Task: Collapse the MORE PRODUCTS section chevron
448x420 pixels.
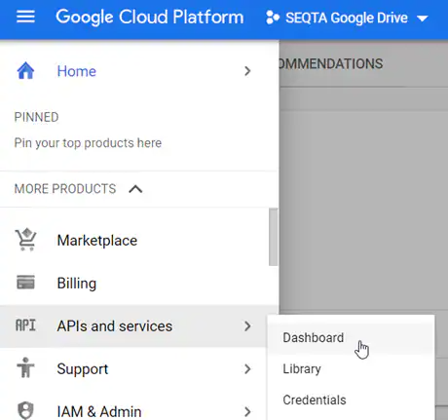Action: click(x=135, y=189)
